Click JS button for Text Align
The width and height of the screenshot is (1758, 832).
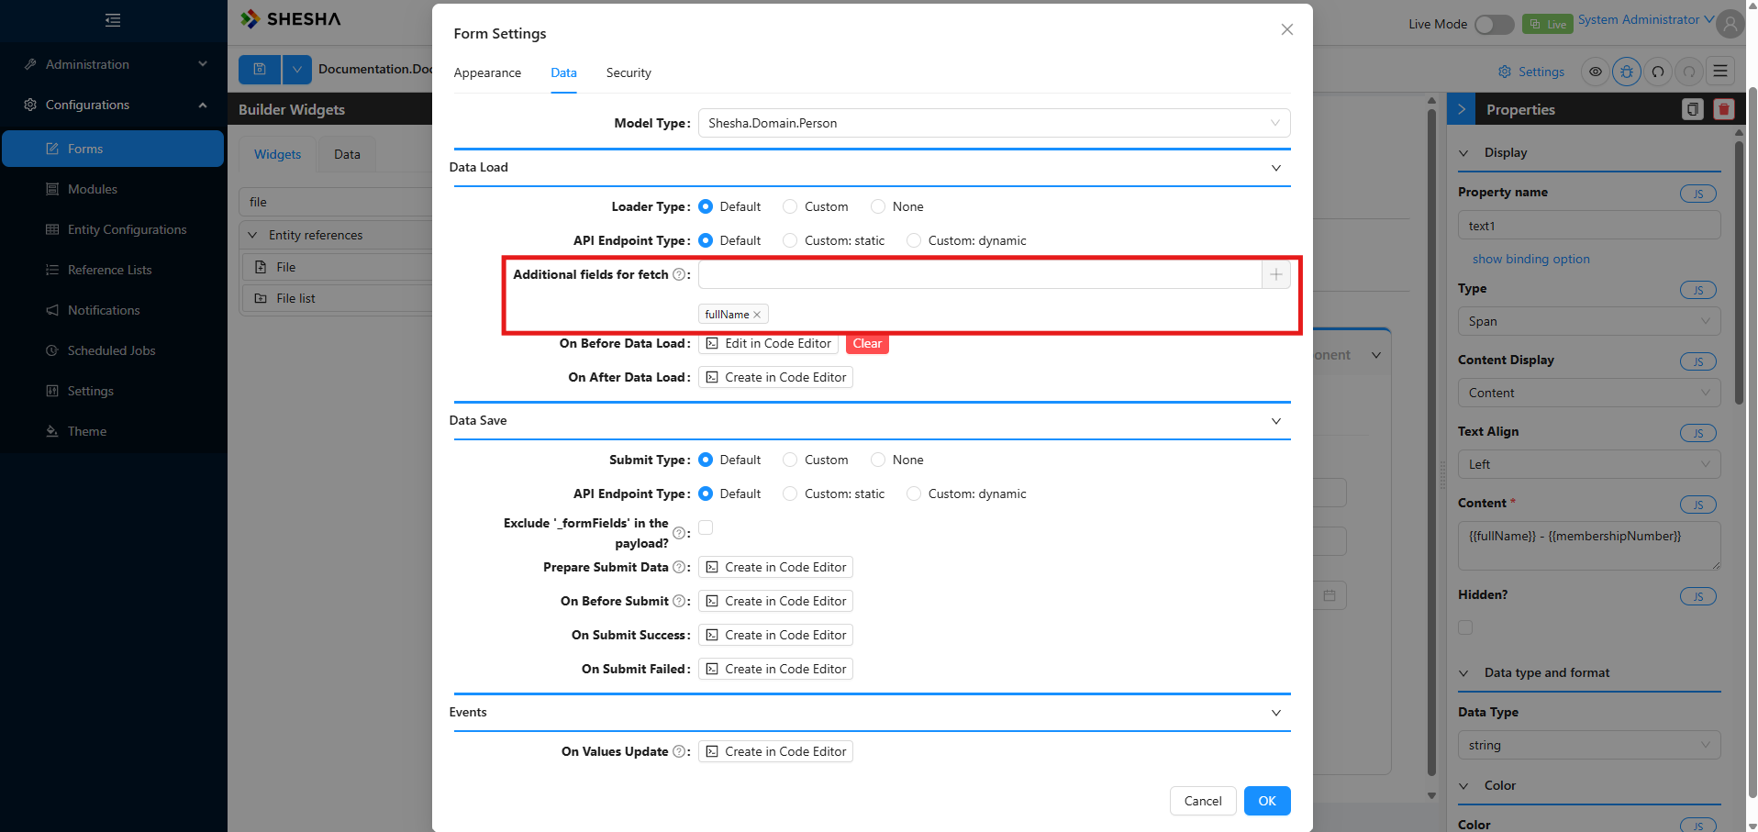[x=1698, y=433]
